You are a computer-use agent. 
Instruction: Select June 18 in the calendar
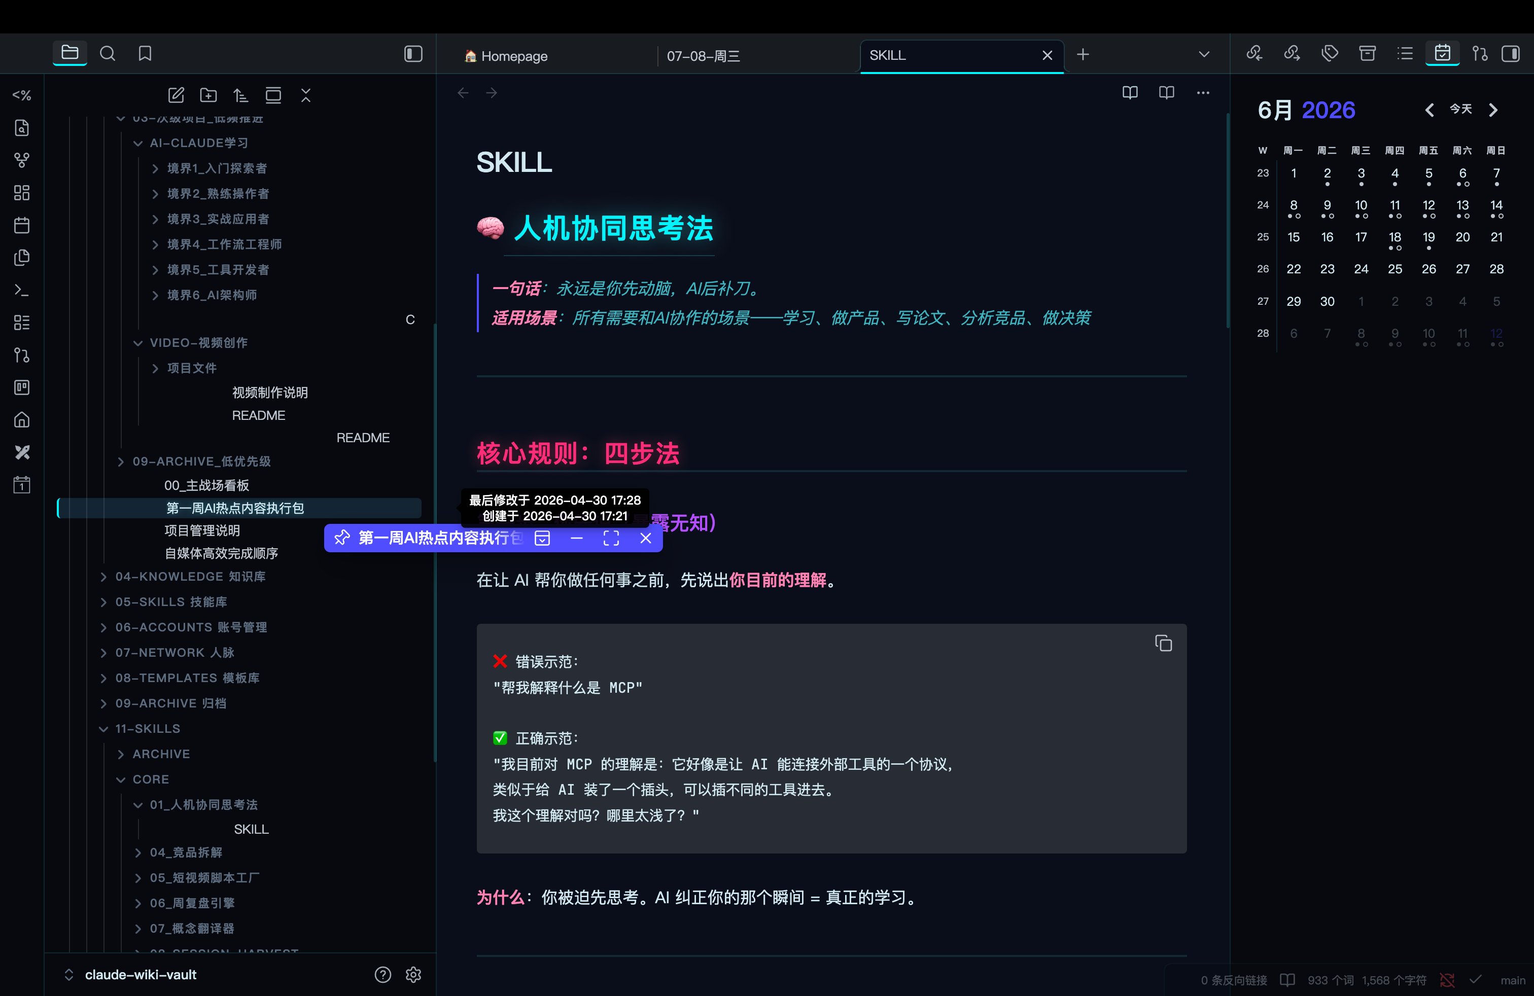click(1395, 240)
